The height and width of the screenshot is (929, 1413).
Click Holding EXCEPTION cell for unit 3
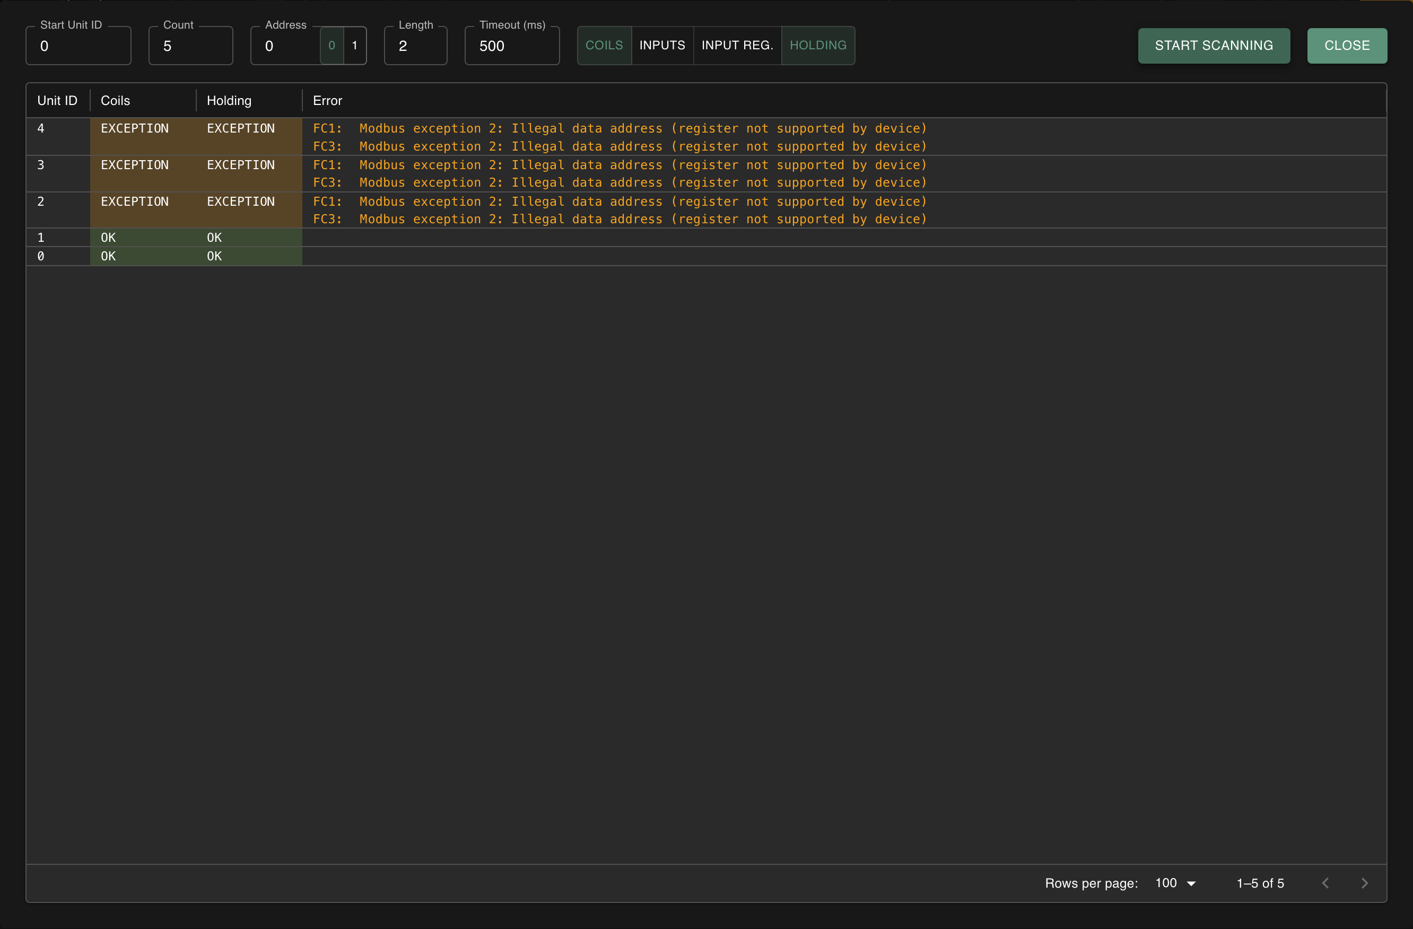click(x=249, y=173)
